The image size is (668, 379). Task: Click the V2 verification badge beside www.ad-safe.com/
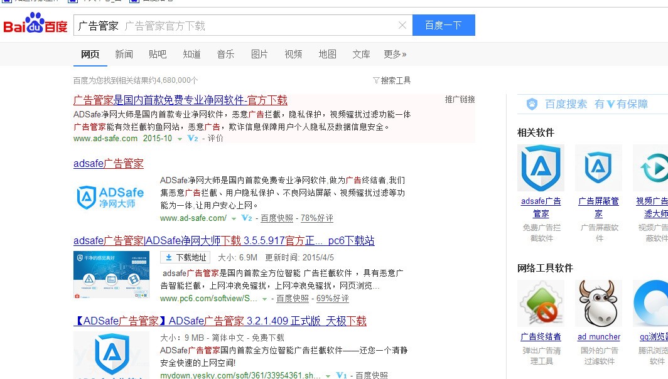[247, 218]
